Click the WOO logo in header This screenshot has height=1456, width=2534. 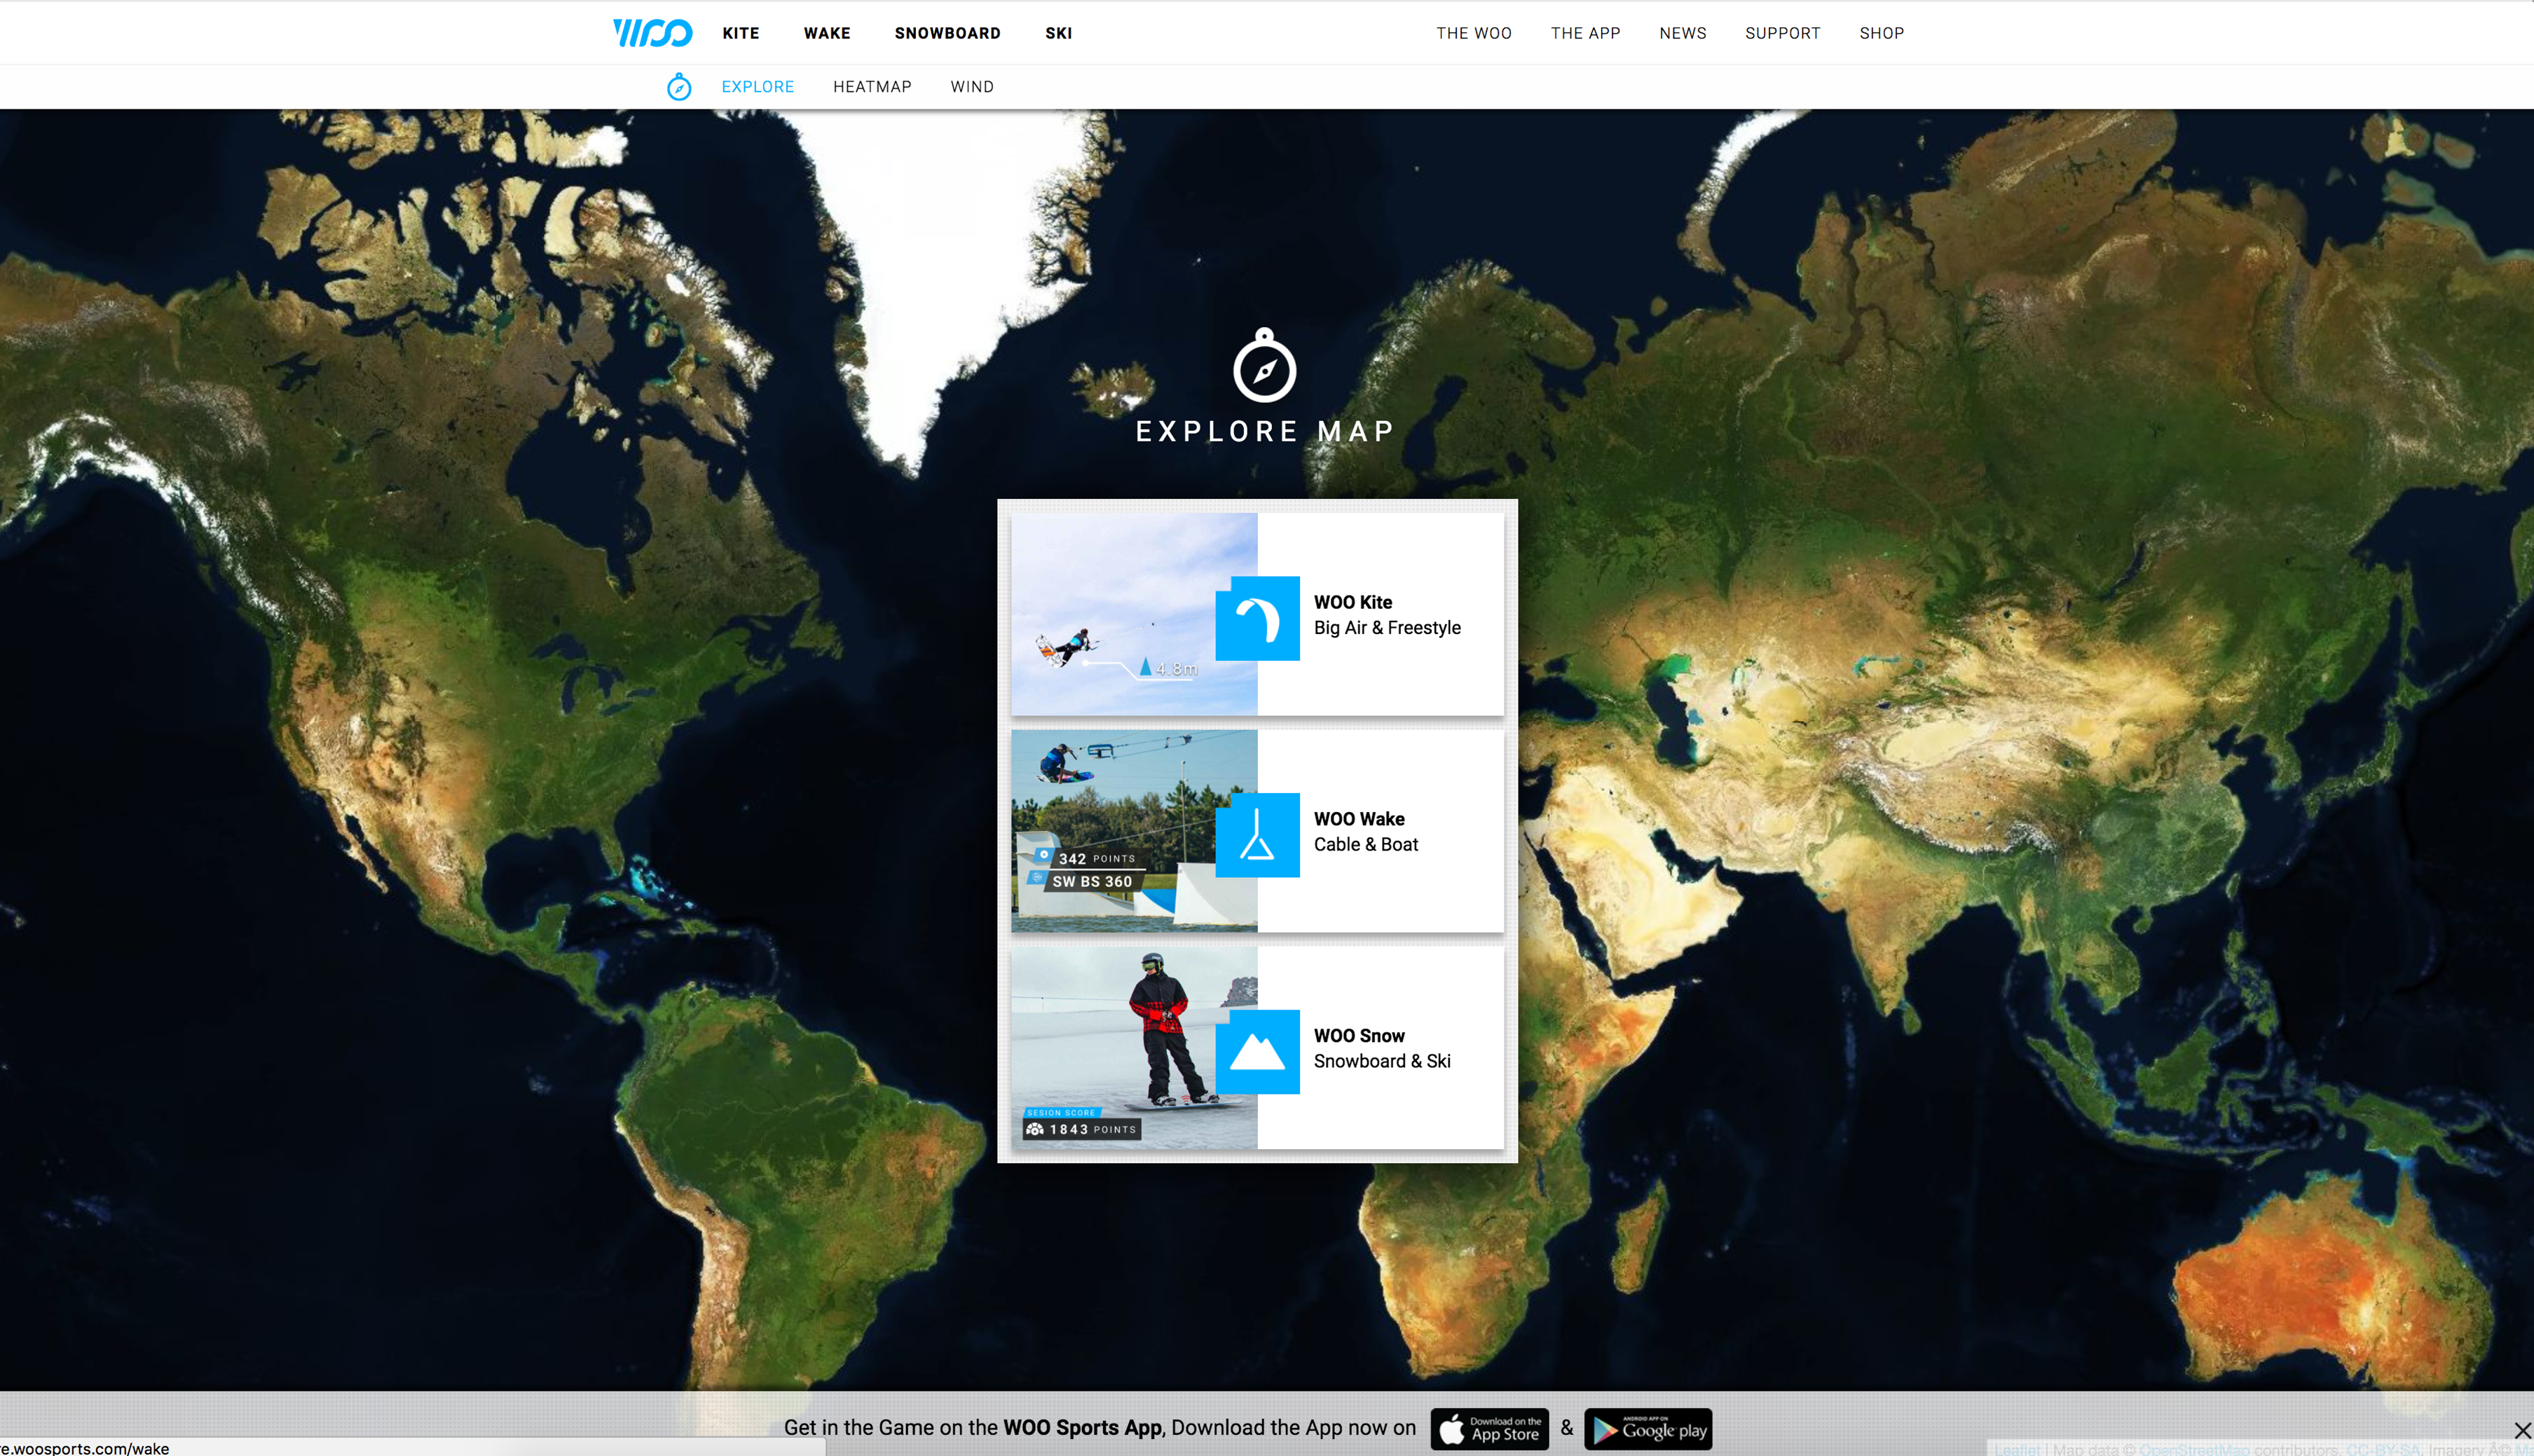(x=652, y=33)
